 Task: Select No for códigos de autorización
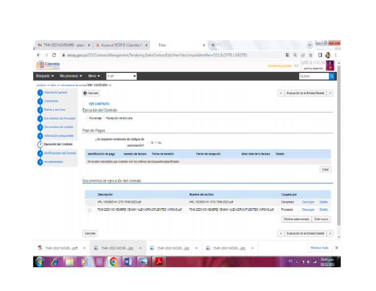click(x=156, y=143)
